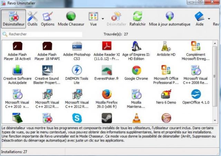Viewport: 221px width, 156px height.
Task: Select DAEMON Tools Lite icon
Action: 77,73
